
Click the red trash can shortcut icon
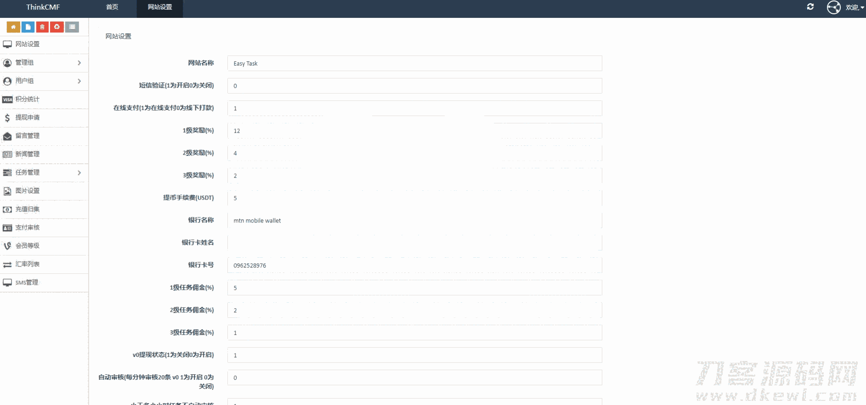[42, 27]
